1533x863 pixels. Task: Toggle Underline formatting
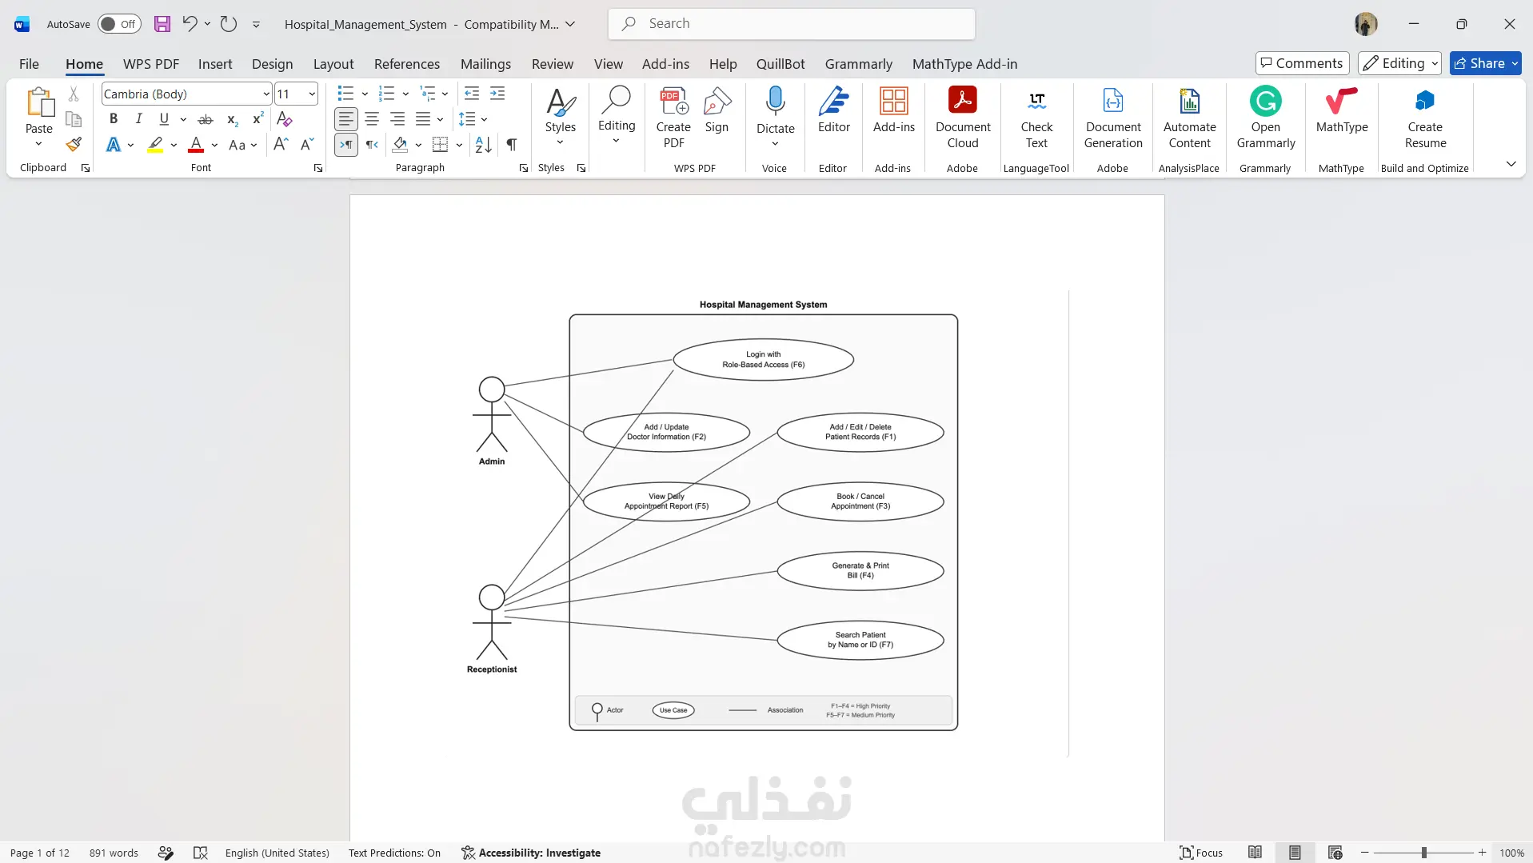[x=164, y=119]
